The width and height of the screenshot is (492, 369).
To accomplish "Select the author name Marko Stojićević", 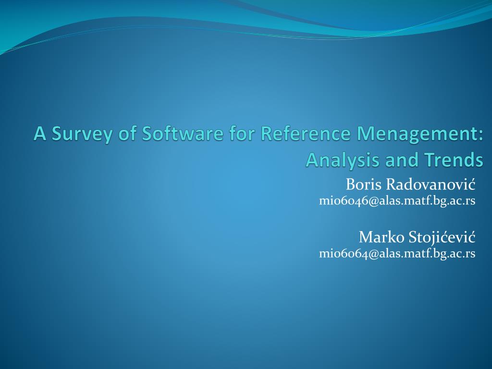I will [417, 237].
